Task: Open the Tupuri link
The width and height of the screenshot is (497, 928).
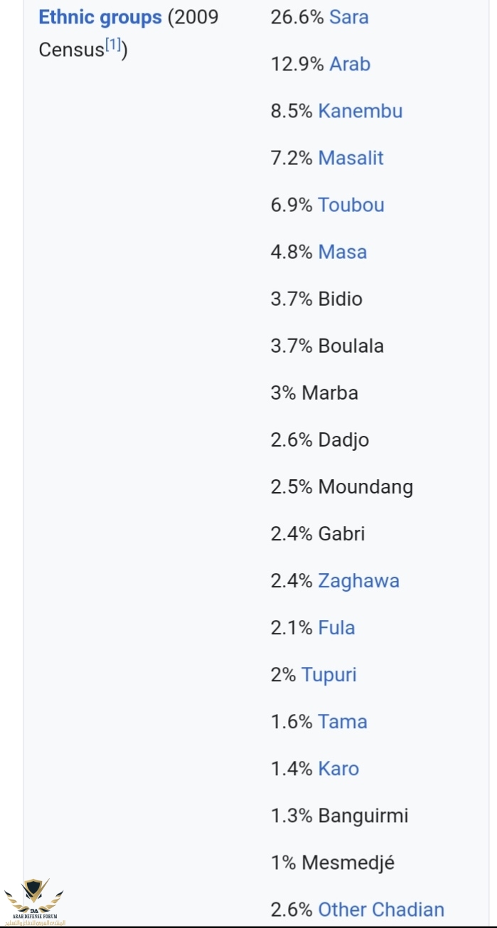Action: (x=328, y=675)
